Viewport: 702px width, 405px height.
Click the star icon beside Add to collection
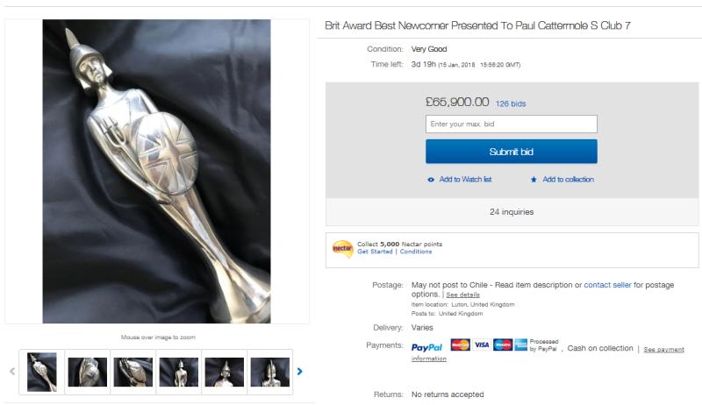[x=534, y=180]
